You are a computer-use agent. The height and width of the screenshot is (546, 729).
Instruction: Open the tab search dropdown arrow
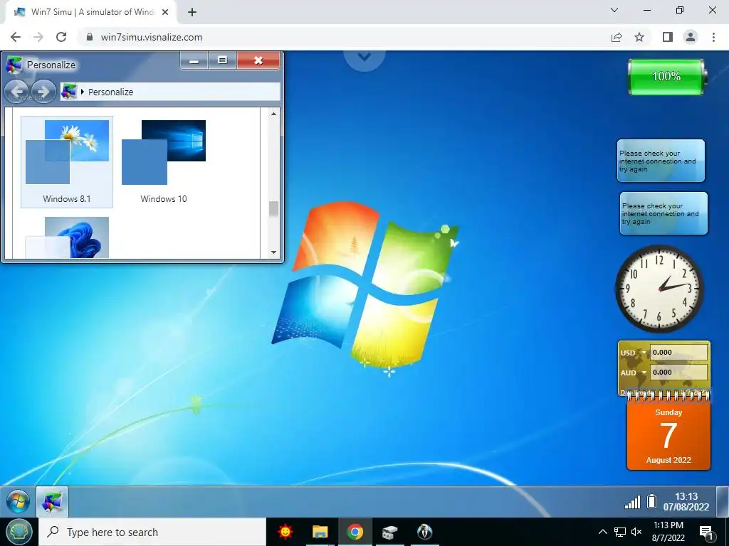click(x=614, y=10)
